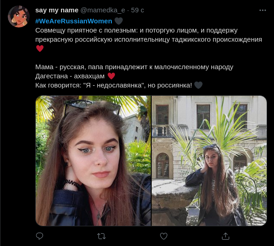View the left selfie photo
Viewport: 274px width, 246px height.
point(93,160)
